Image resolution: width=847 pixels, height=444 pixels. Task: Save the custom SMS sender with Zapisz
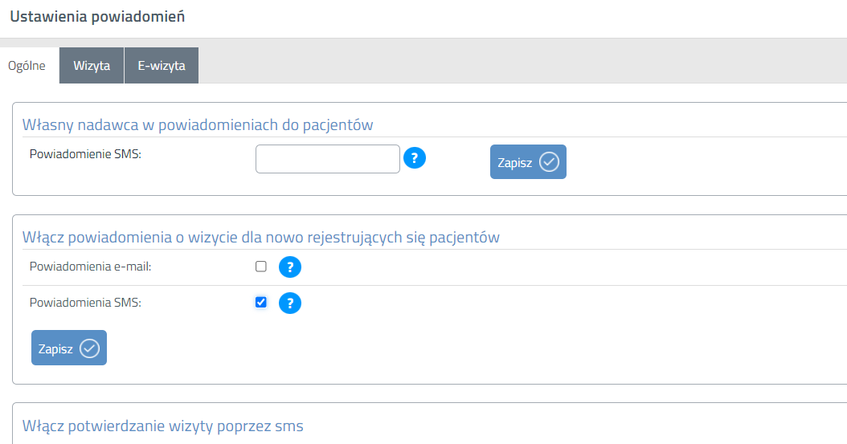(528, 162)
